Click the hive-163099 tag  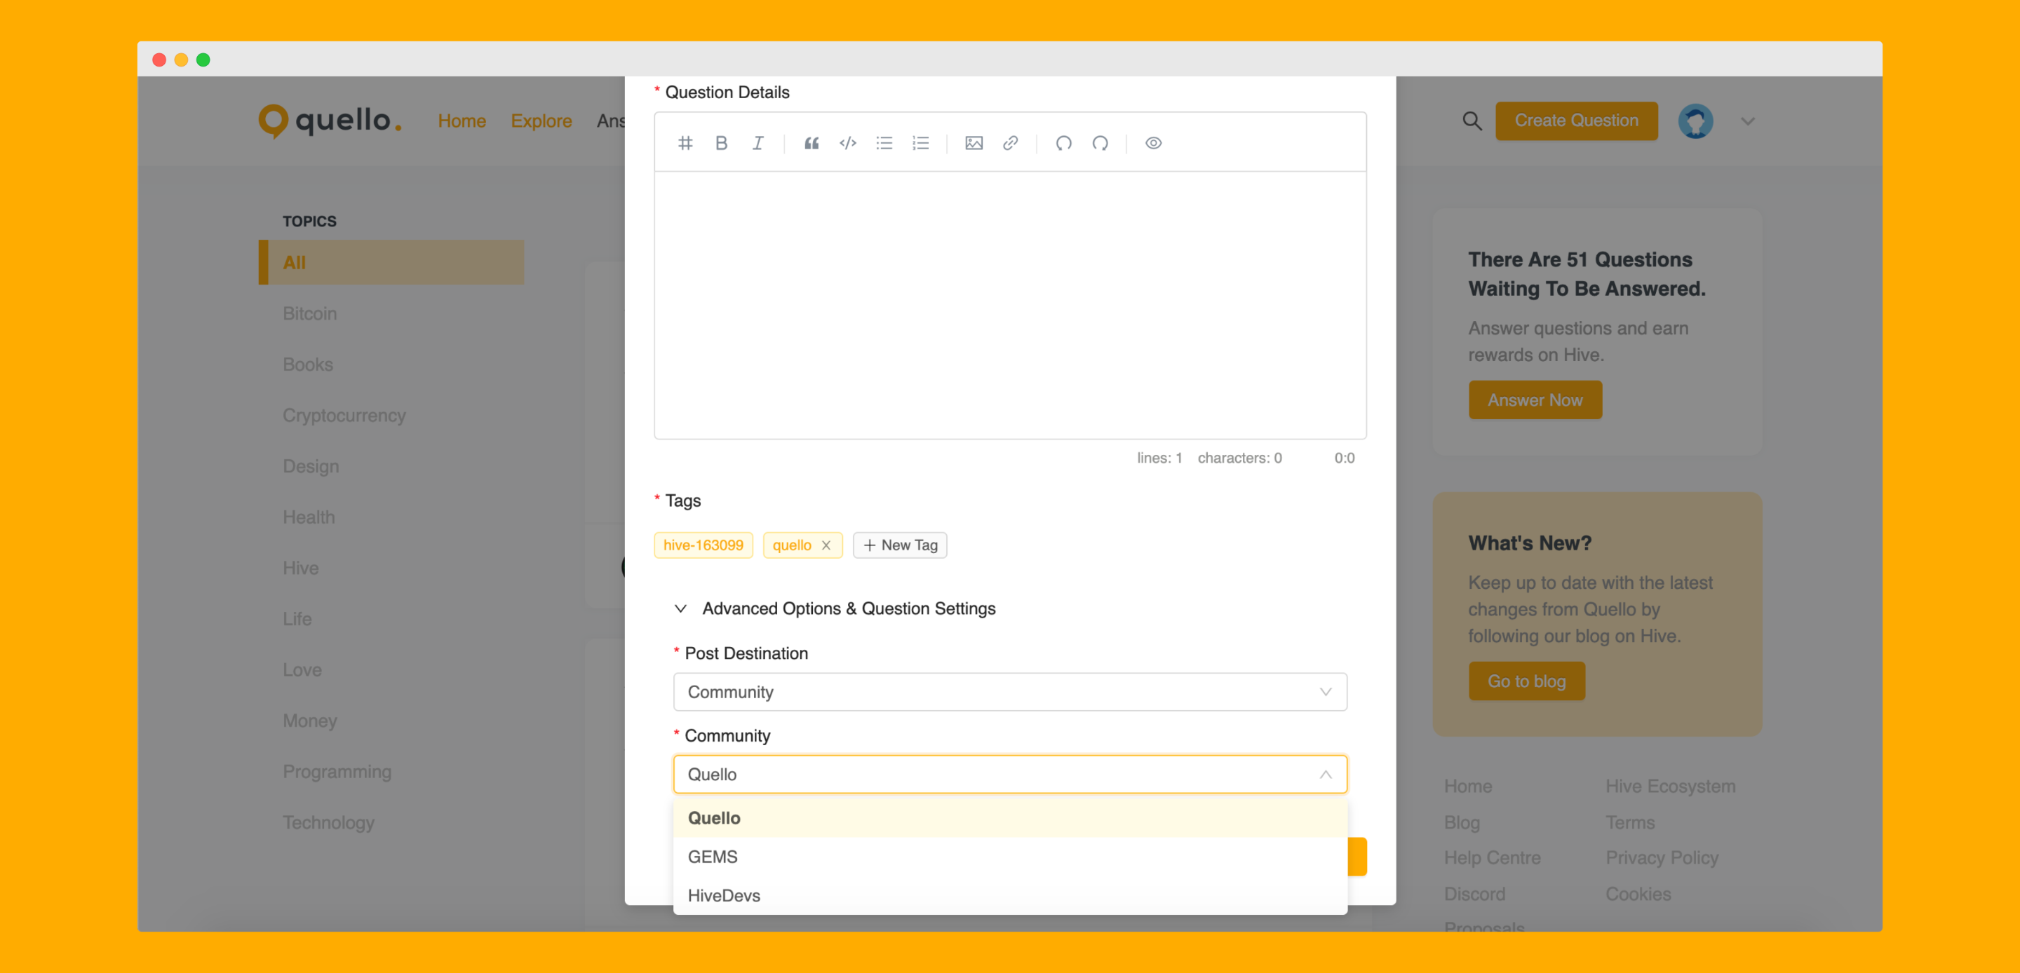(x=703, y=545)
